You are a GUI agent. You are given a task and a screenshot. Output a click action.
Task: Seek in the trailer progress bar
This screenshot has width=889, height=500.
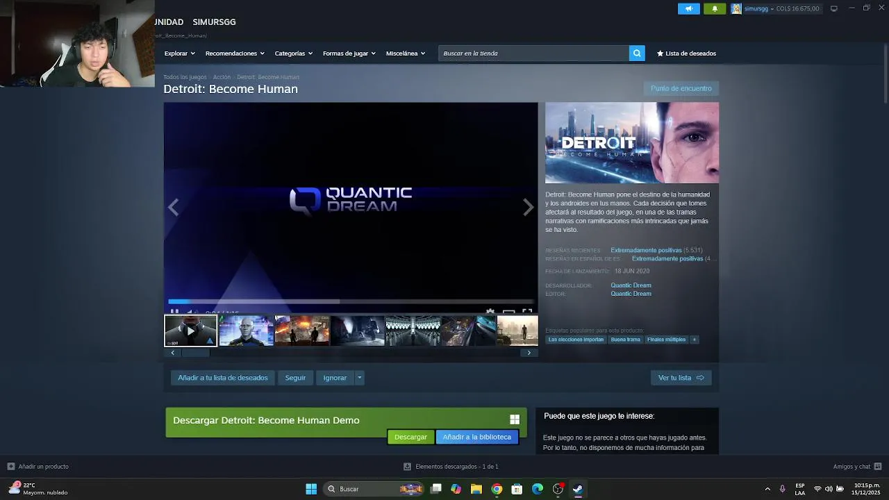point(351,301)
